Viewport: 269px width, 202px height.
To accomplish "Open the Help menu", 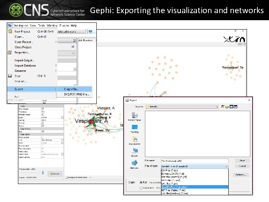I will [74, 25].
